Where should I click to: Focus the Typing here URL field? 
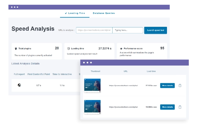click(x=128, y=30)
